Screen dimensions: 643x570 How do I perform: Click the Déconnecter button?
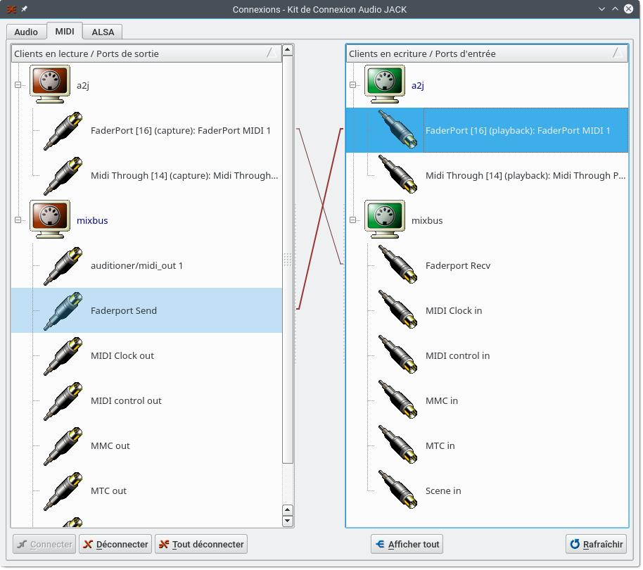point(115,544)
